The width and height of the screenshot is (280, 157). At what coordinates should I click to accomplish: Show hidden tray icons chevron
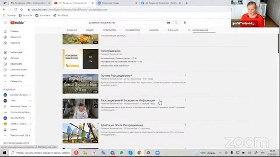(220, 153)
